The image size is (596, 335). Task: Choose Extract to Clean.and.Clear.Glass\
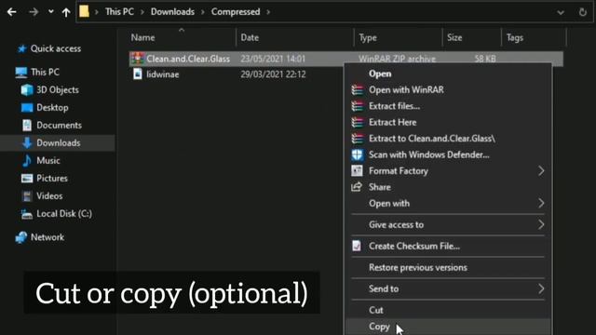click(432, 139)
